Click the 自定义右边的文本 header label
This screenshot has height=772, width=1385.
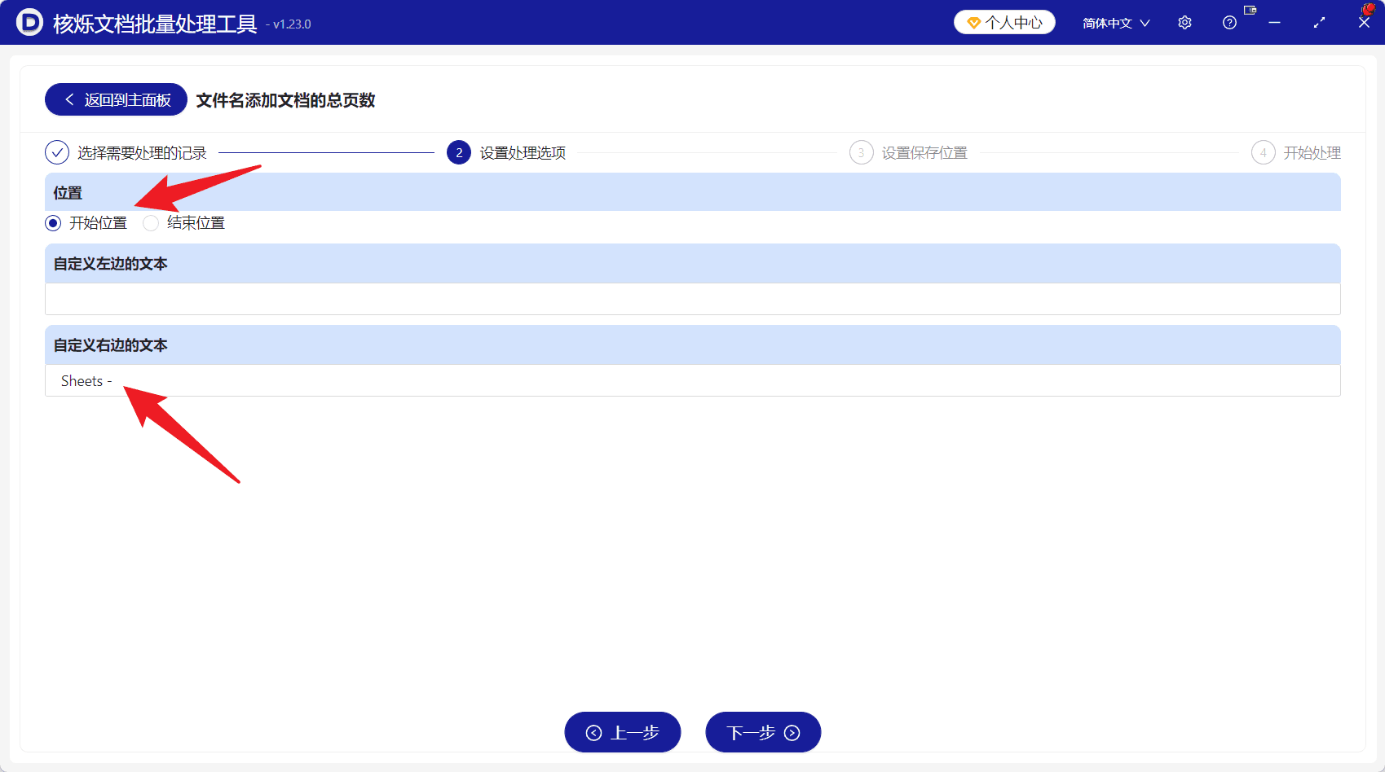(x=110, y=345)
